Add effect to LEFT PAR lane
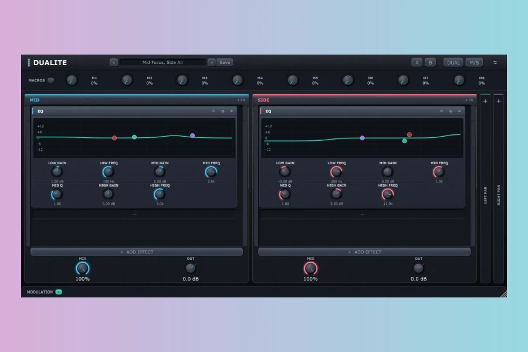528x352 pixels. [485, 101]
